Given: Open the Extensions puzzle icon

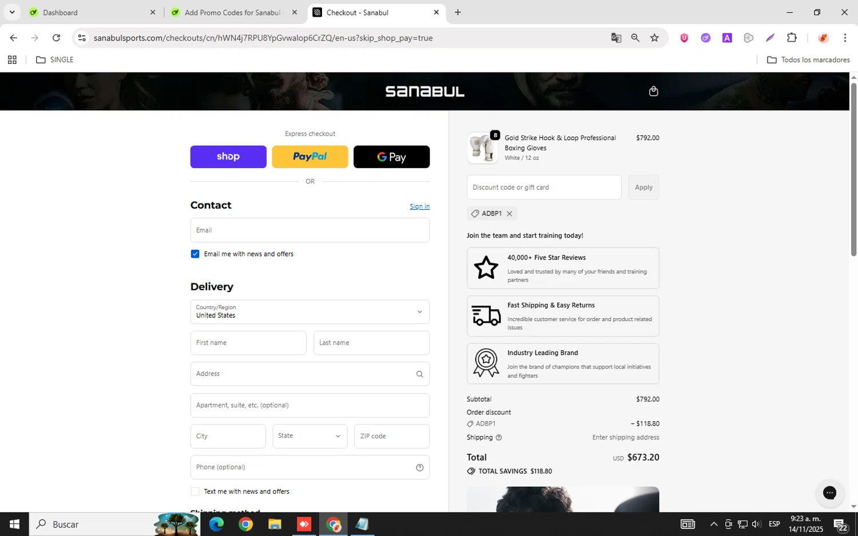Looking at the screenshot, I should [792, 38].
